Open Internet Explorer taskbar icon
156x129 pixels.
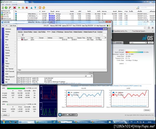coord(54,122)
